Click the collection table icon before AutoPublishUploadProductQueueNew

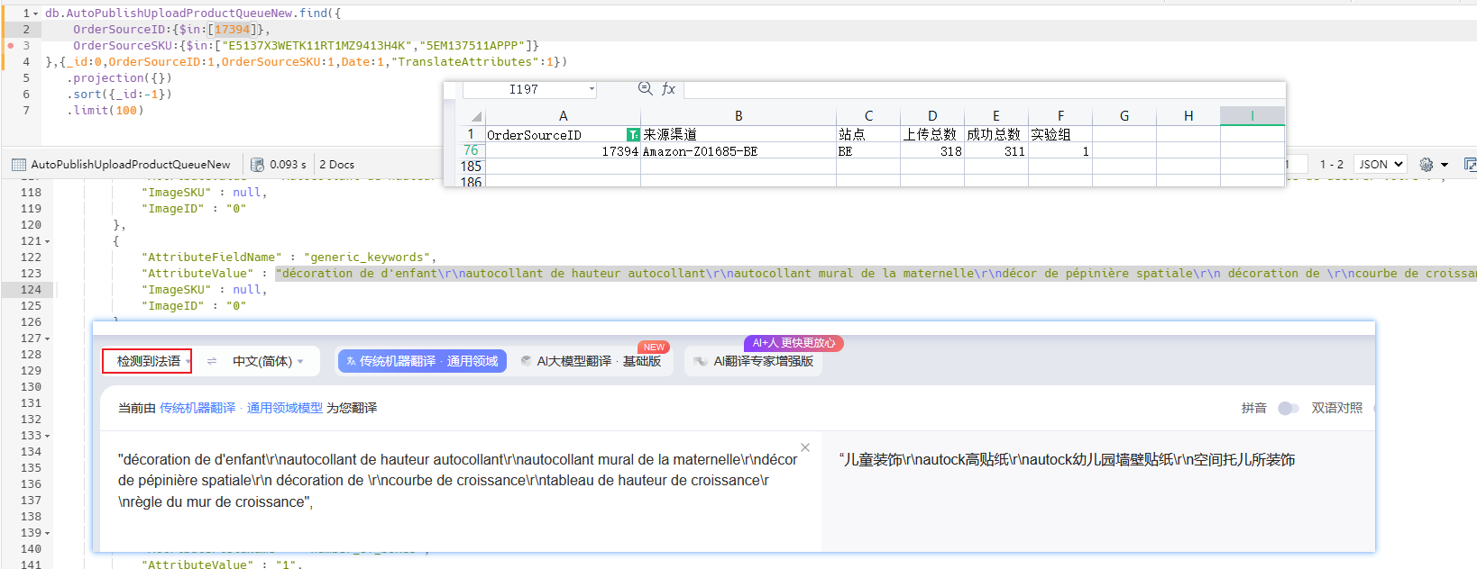click(19, 165)
